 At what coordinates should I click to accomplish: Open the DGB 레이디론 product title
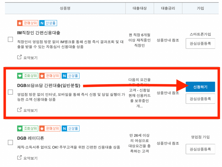point(31,138)
